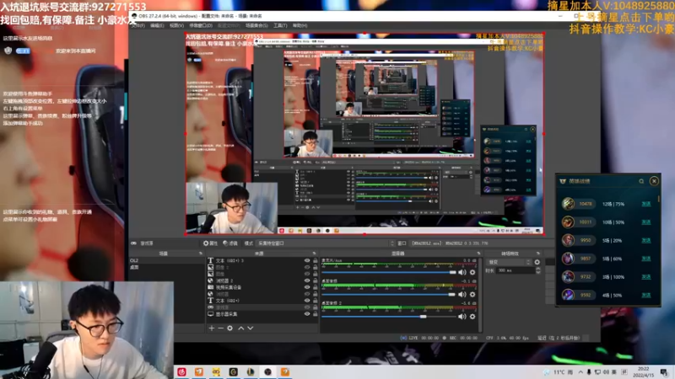Toggle lock on 文本 (GDI+) 3 source
Viewport: 675px width, 379px height.
pyautogui.click(x=315, y=260)
